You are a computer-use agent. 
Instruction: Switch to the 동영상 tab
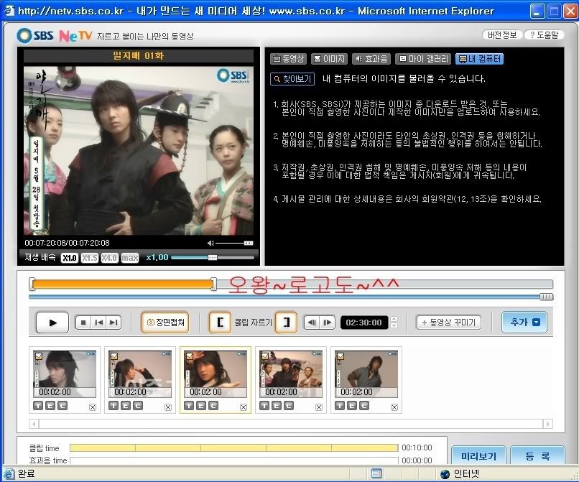[x=288, y=59]
